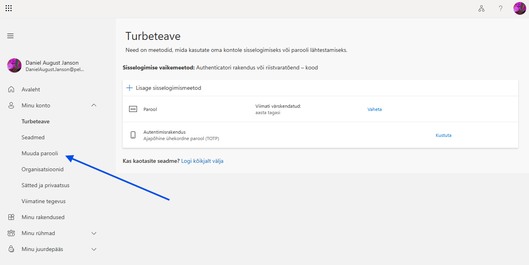Viewport: 529px width, 265px height.
Task: Open the organization chart icon in header
Action: click(481, 8)
